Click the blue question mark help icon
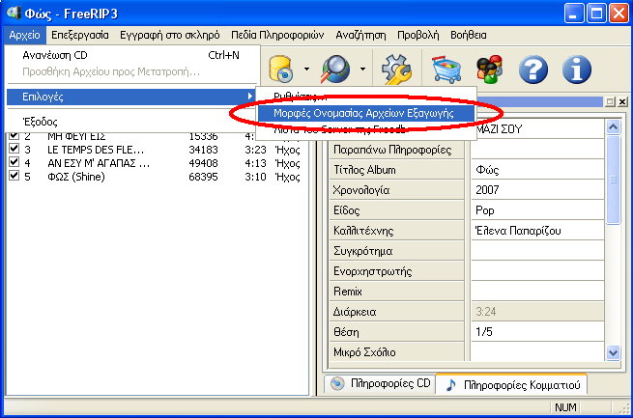633x418 pixels. (x=533, y=70)
